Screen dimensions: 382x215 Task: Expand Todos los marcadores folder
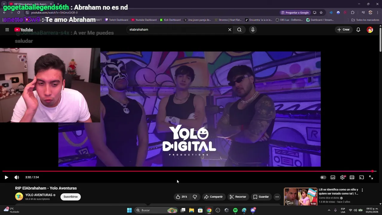pyautogui.click(x=365, y=20)
